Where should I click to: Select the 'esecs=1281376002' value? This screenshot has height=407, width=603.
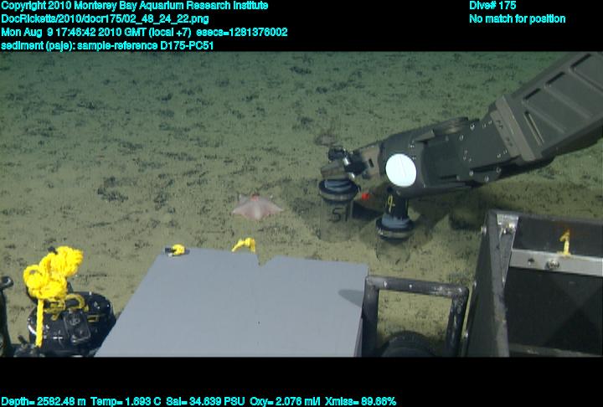pos(242,33)
